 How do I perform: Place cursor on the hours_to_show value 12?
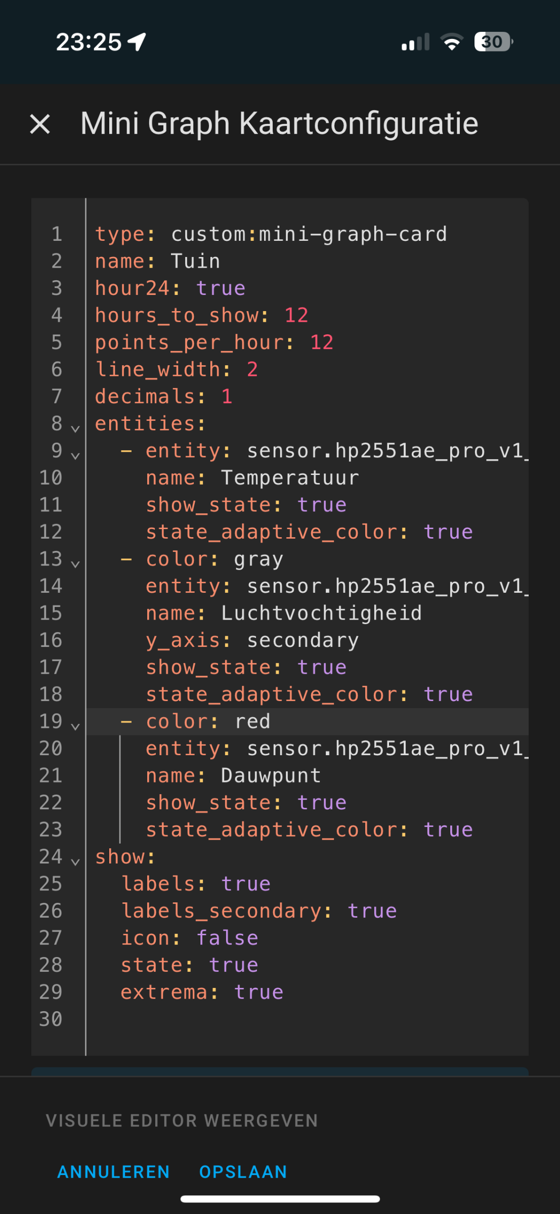296,316
